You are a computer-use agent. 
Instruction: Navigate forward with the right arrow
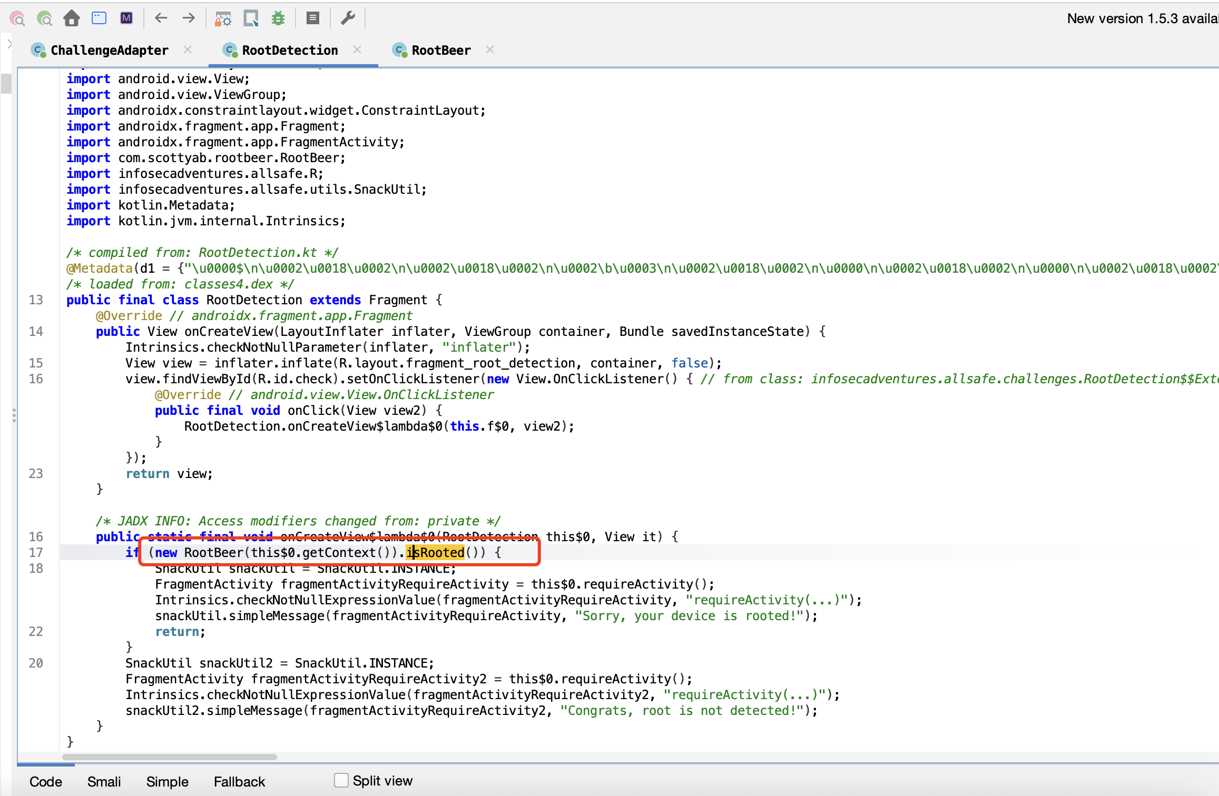point(188,18)
